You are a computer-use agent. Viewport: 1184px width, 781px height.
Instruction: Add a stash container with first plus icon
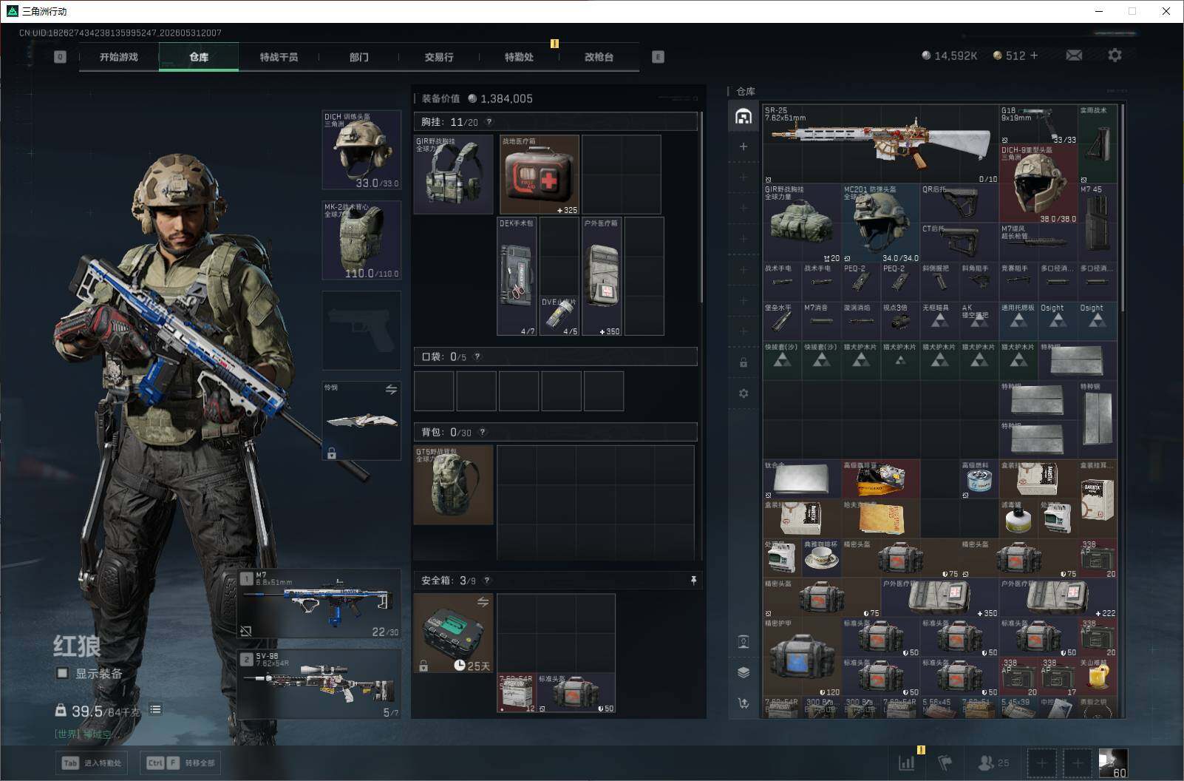tap(744, 146)
